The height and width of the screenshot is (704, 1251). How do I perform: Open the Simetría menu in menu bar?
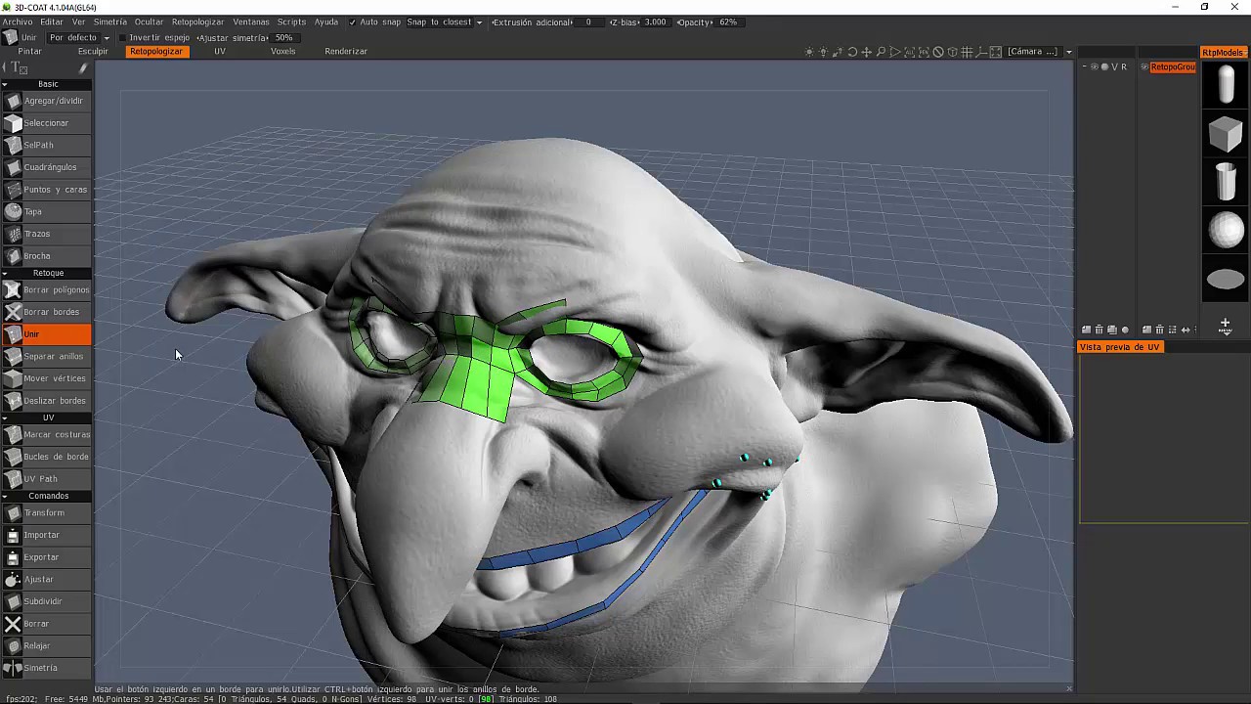coord(109,22)
